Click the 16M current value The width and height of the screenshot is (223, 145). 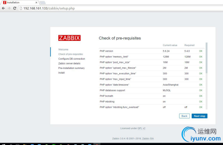click(165, 62)
